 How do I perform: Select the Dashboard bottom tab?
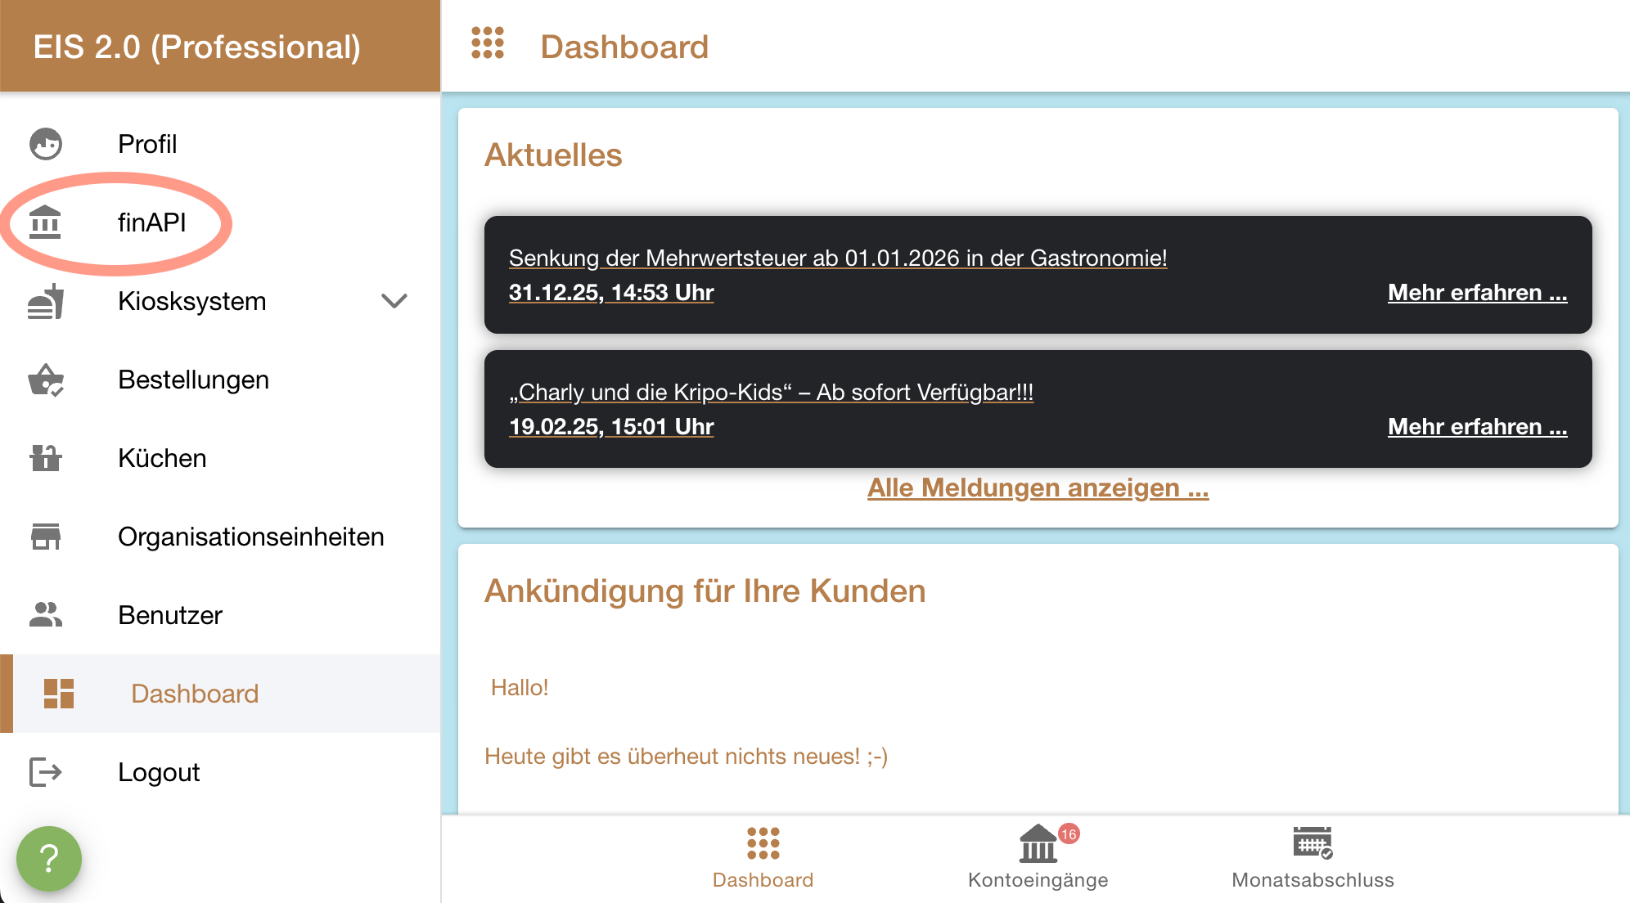(x=763, y=857)
